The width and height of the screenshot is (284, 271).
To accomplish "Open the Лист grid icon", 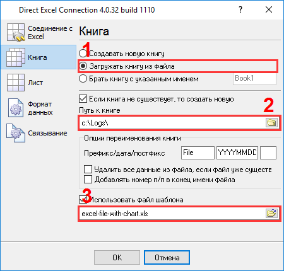I will pyautogui.click(x=16, y=83).
